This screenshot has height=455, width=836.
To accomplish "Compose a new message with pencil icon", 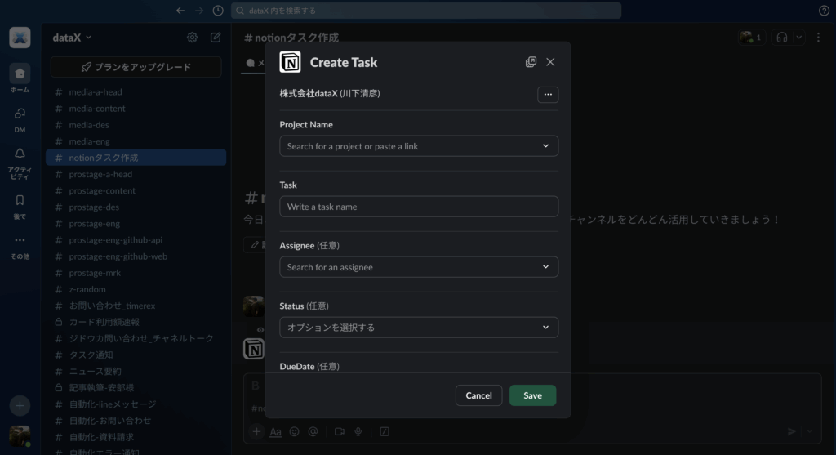I will 216,38.
